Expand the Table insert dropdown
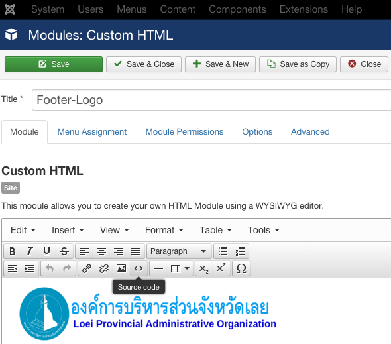This screenshot has width=391, height=344. point(180,268)
